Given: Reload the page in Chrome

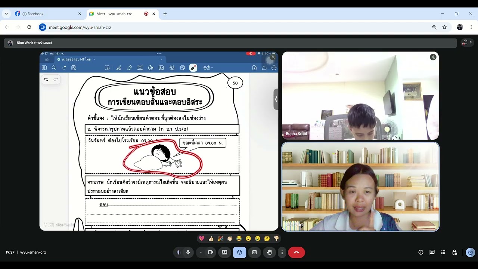Looking at the screenshot, I should 29,27.
